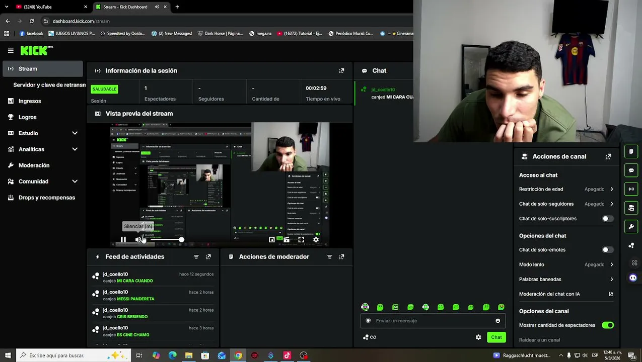Image resolution: width=642 pixels, height=362 pixels.
Task: Adjust the preview volume slider
Action: click(x=166, y=240)
